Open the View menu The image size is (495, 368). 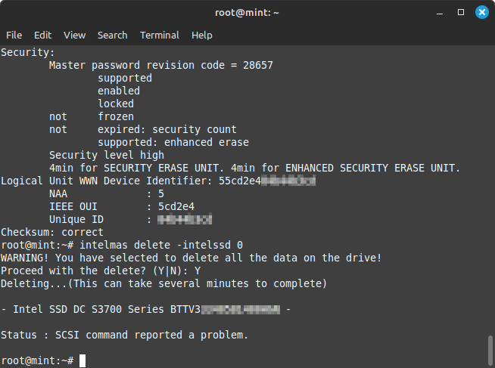tap(74, 35)
